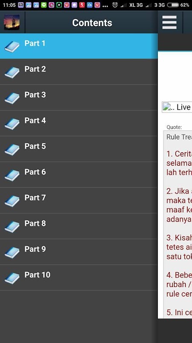Tap the LINE notification icon

click(x=44, y=5)
